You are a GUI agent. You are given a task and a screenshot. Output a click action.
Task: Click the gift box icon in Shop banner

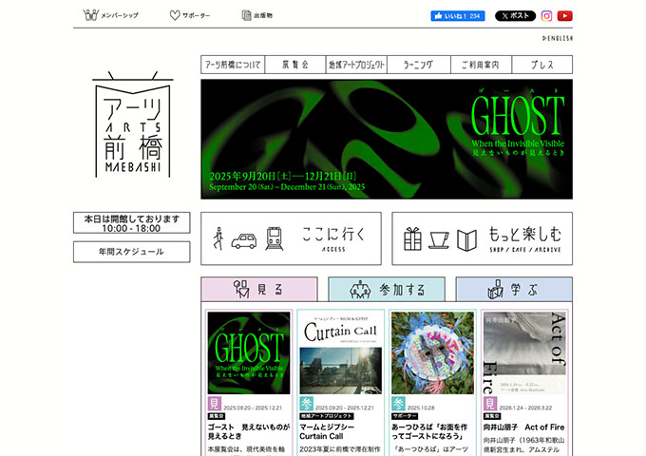[411, 237]
